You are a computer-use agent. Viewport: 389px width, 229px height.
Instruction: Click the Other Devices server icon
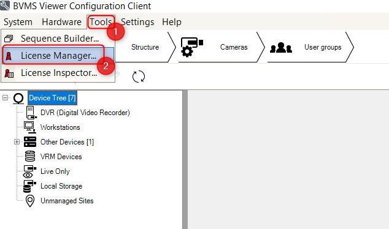click(30, 142)
